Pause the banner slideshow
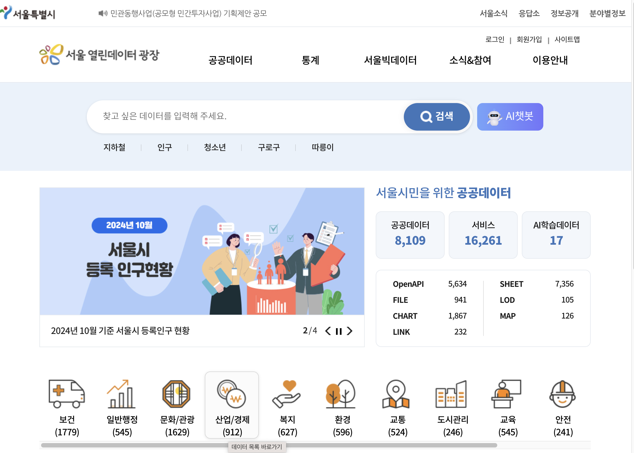 point(339,331)
